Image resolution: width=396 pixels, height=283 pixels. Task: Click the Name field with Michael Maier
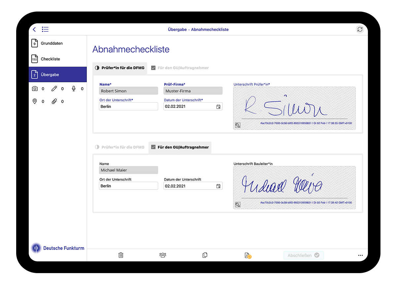point(128,170)
